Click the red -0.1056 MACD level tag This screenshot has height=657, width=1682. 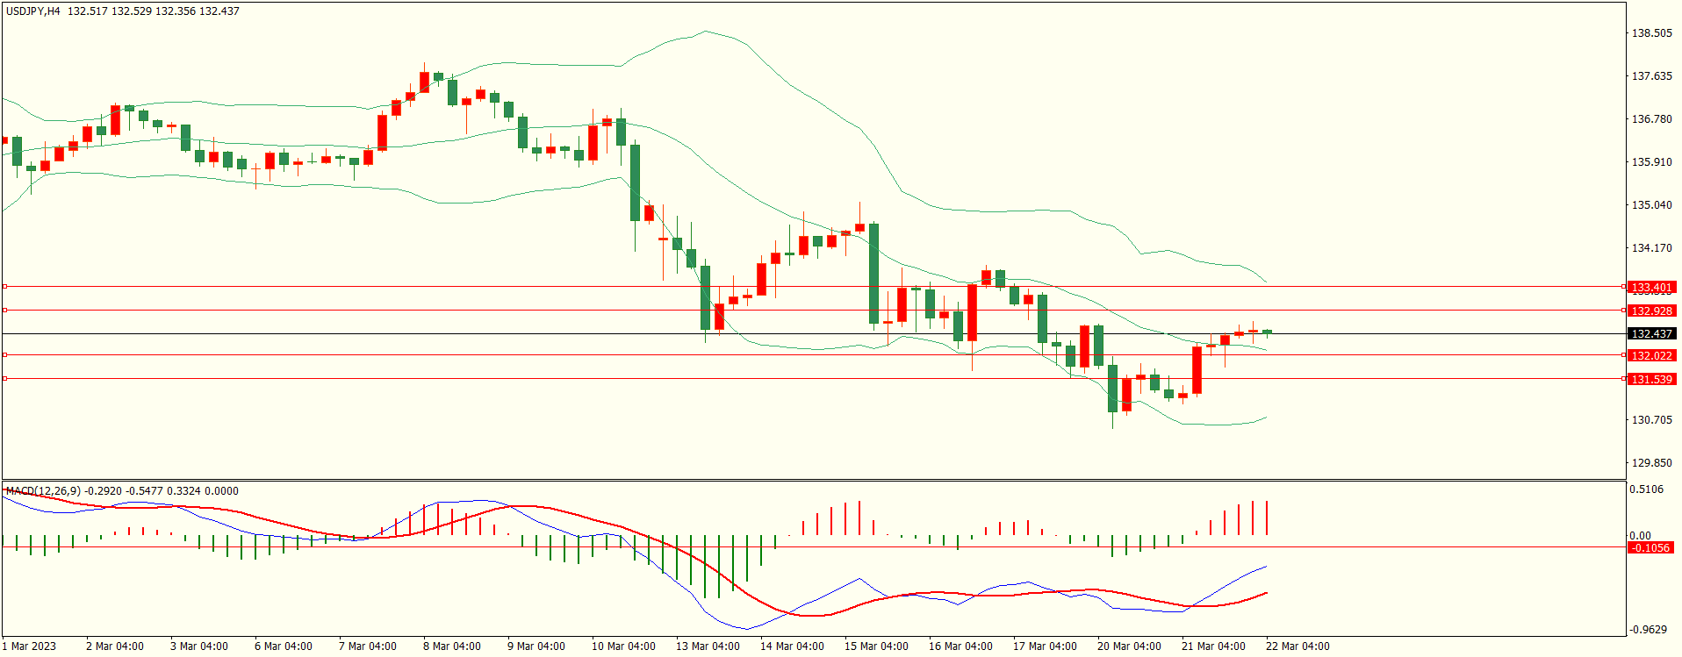tap(1650, 548)
